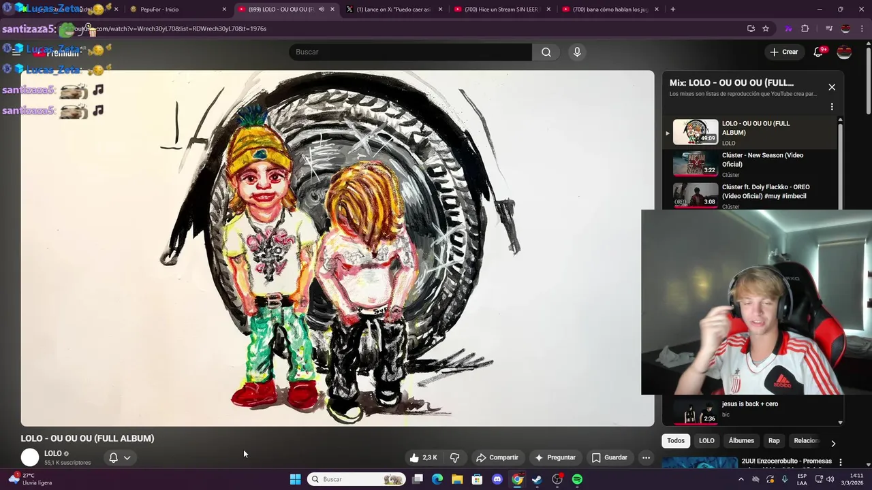Select the Relacion... filter chip
Image resolution: width=872 pixels, height=490 pixels.
(806, 441)
